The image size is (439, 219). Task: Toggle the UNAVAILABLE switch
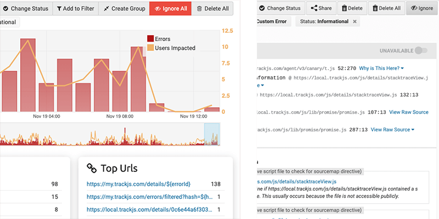pos(421,50)
